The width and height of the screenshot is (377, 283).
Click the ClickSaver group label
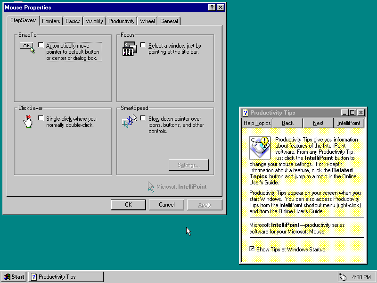[x=31, y=108]
